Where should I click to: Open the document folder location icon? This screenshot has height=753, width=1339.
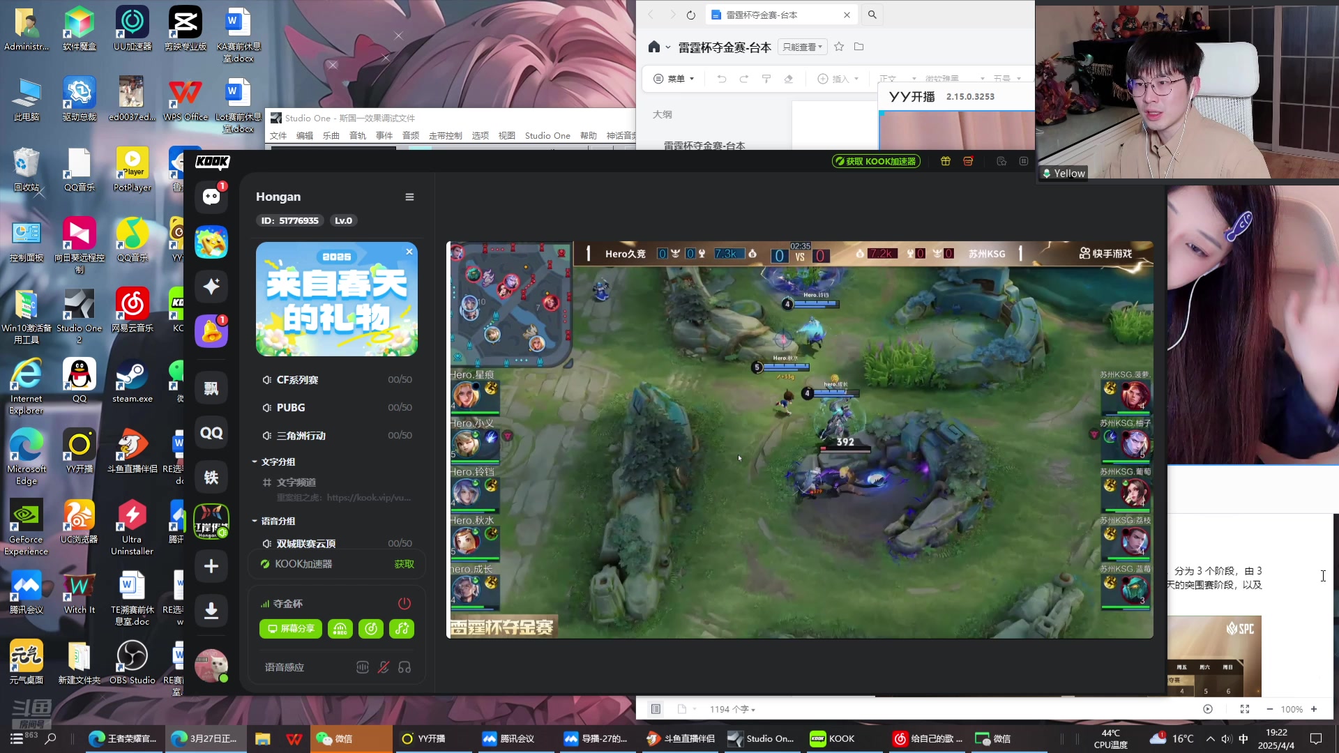[859, 47]
